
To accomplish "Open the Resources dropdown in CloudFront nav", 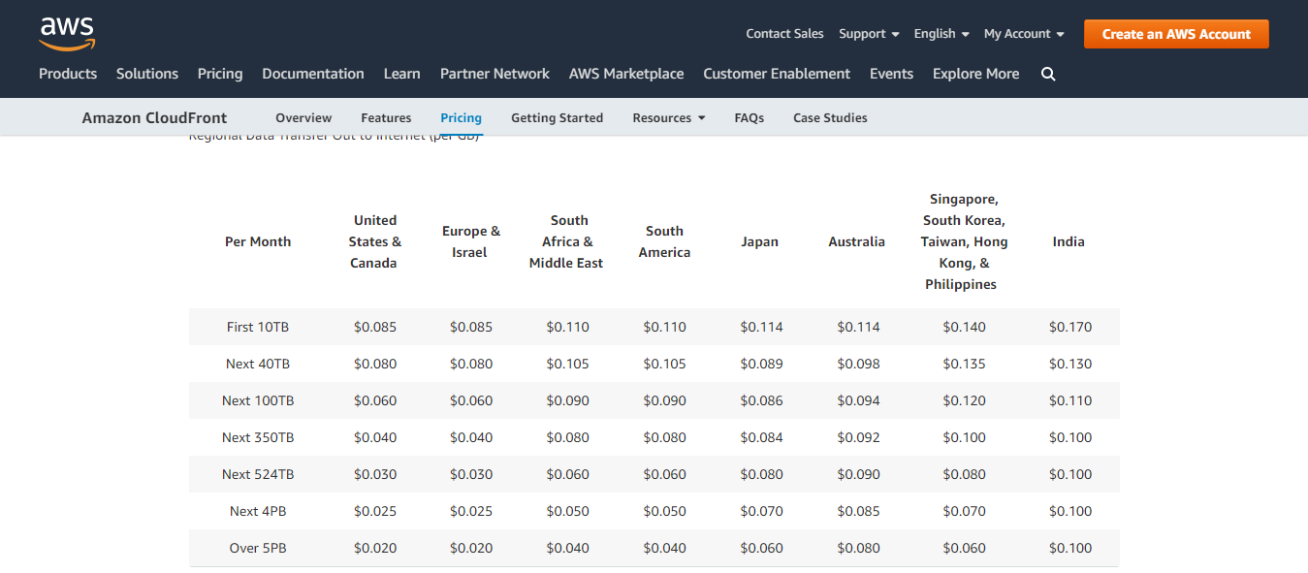I will [668, 118].
